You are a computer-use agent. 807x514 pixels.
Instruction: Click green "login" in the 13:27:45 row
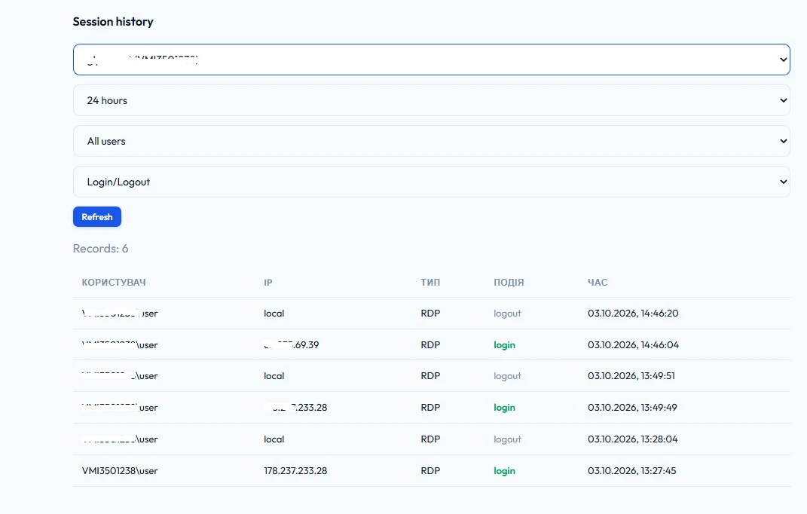[x=504, y=471]
